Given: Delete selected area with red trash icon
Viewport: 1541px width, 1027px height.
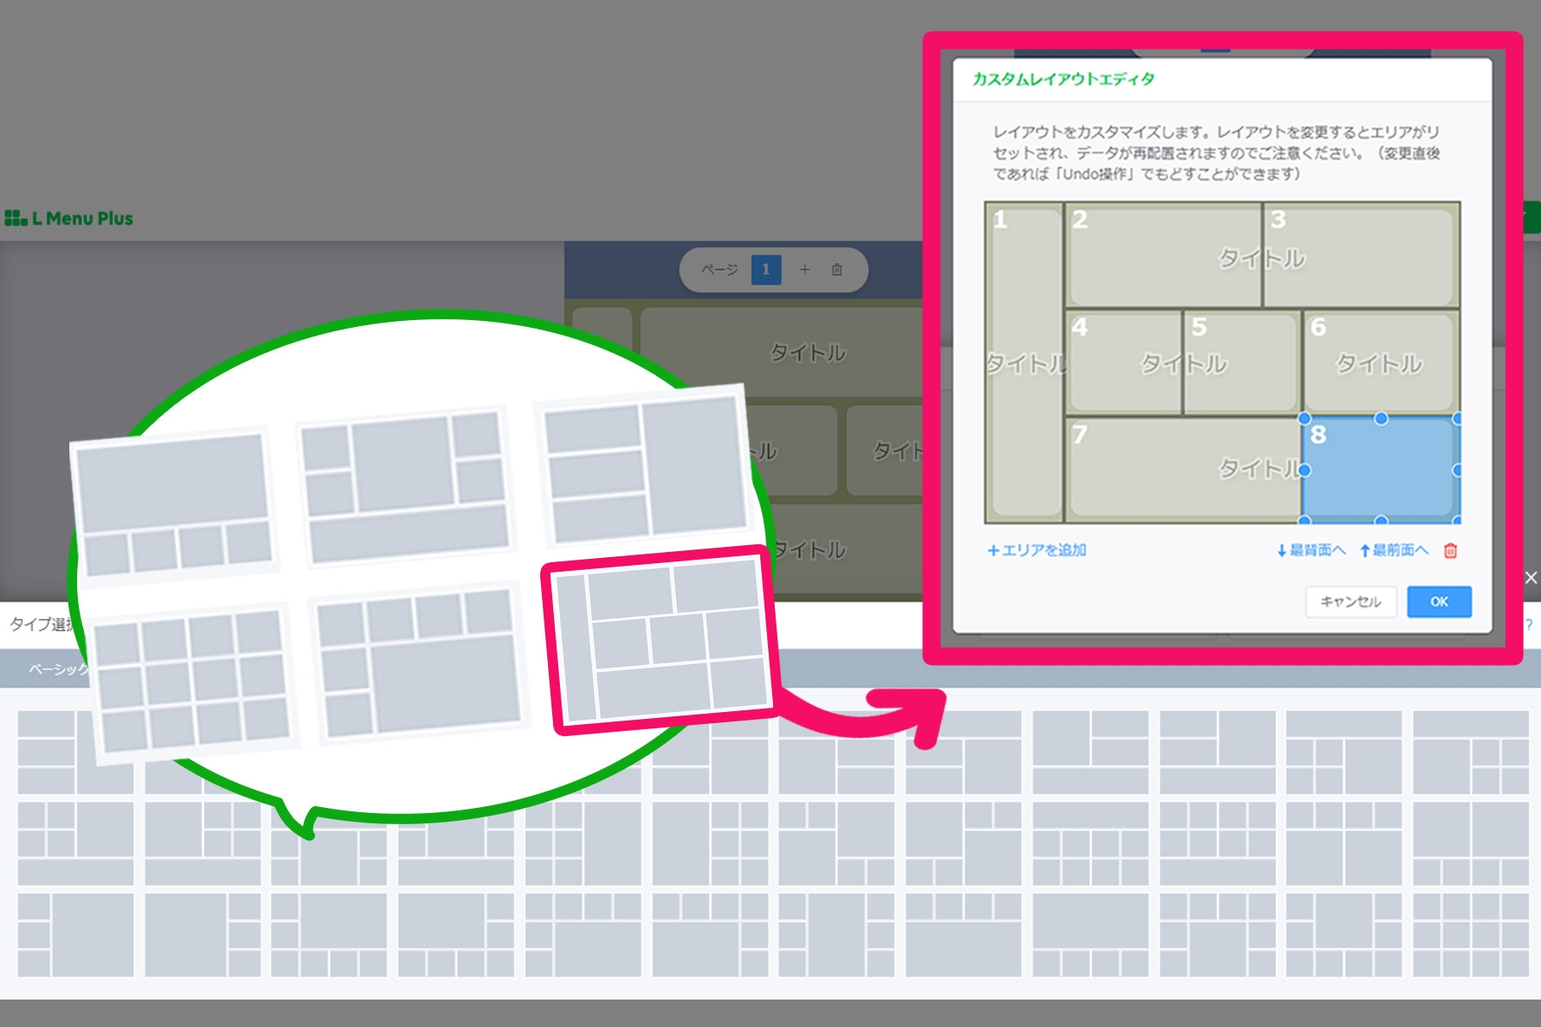Looking at the screenshot, I should pyautogui.click(x=1450, y=550).
